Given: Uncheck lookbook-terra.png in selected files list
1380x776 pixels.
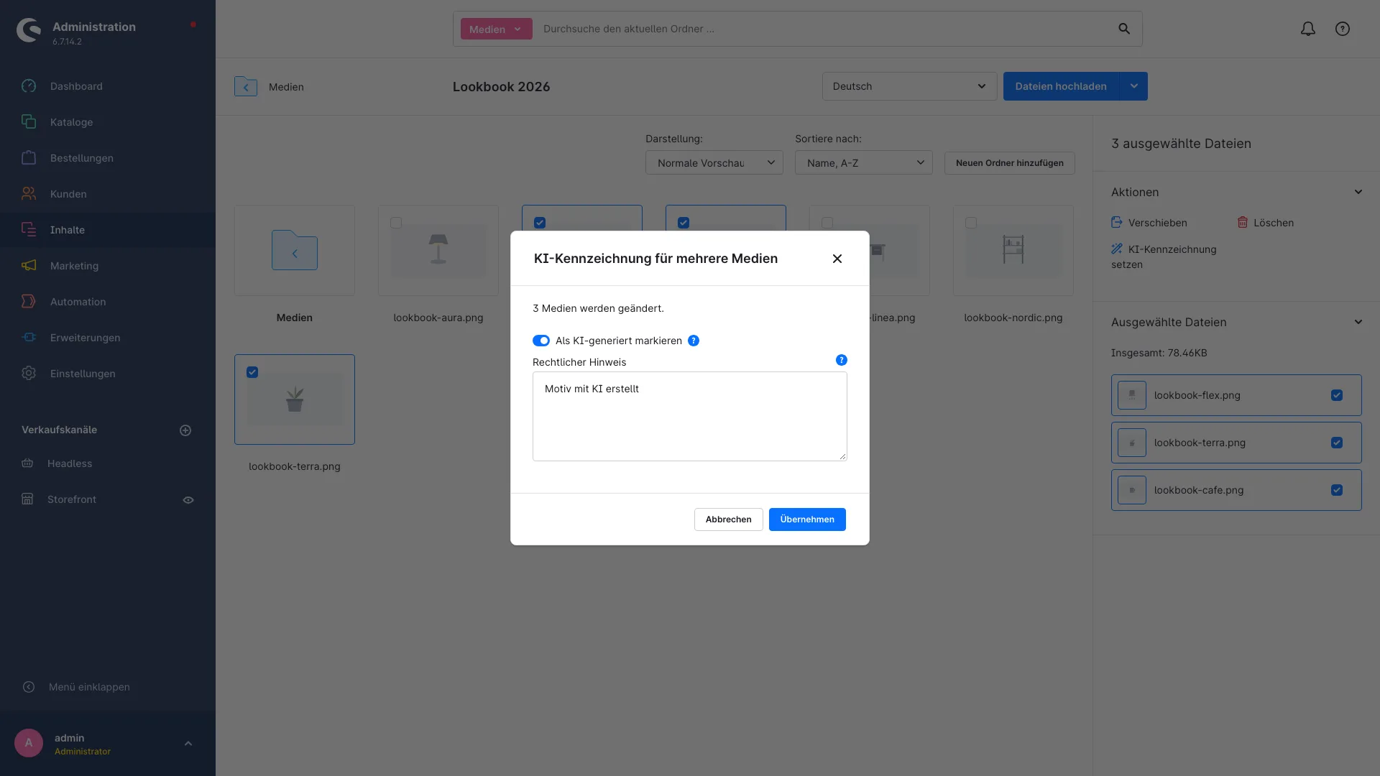Looking at the screenshot, I should [x=1337, y=443].
